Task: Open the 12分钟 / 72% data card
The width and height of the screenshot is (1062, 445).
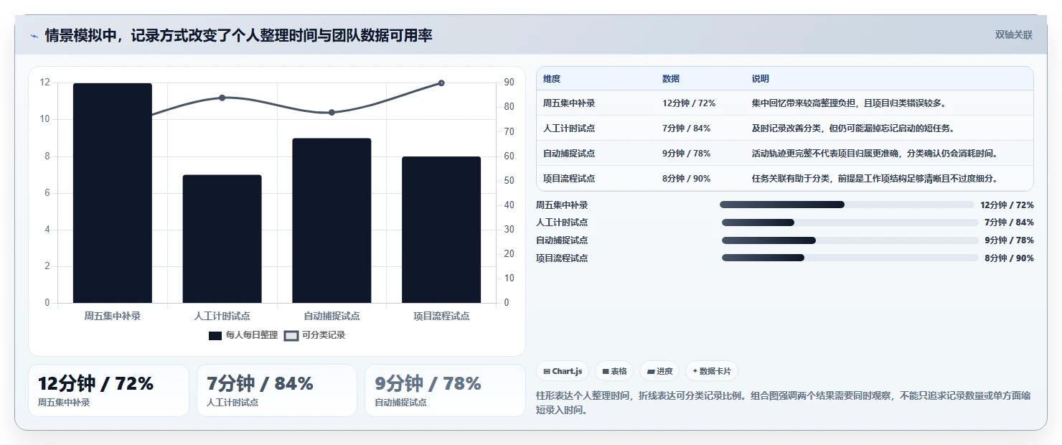Action: (108, 390)
